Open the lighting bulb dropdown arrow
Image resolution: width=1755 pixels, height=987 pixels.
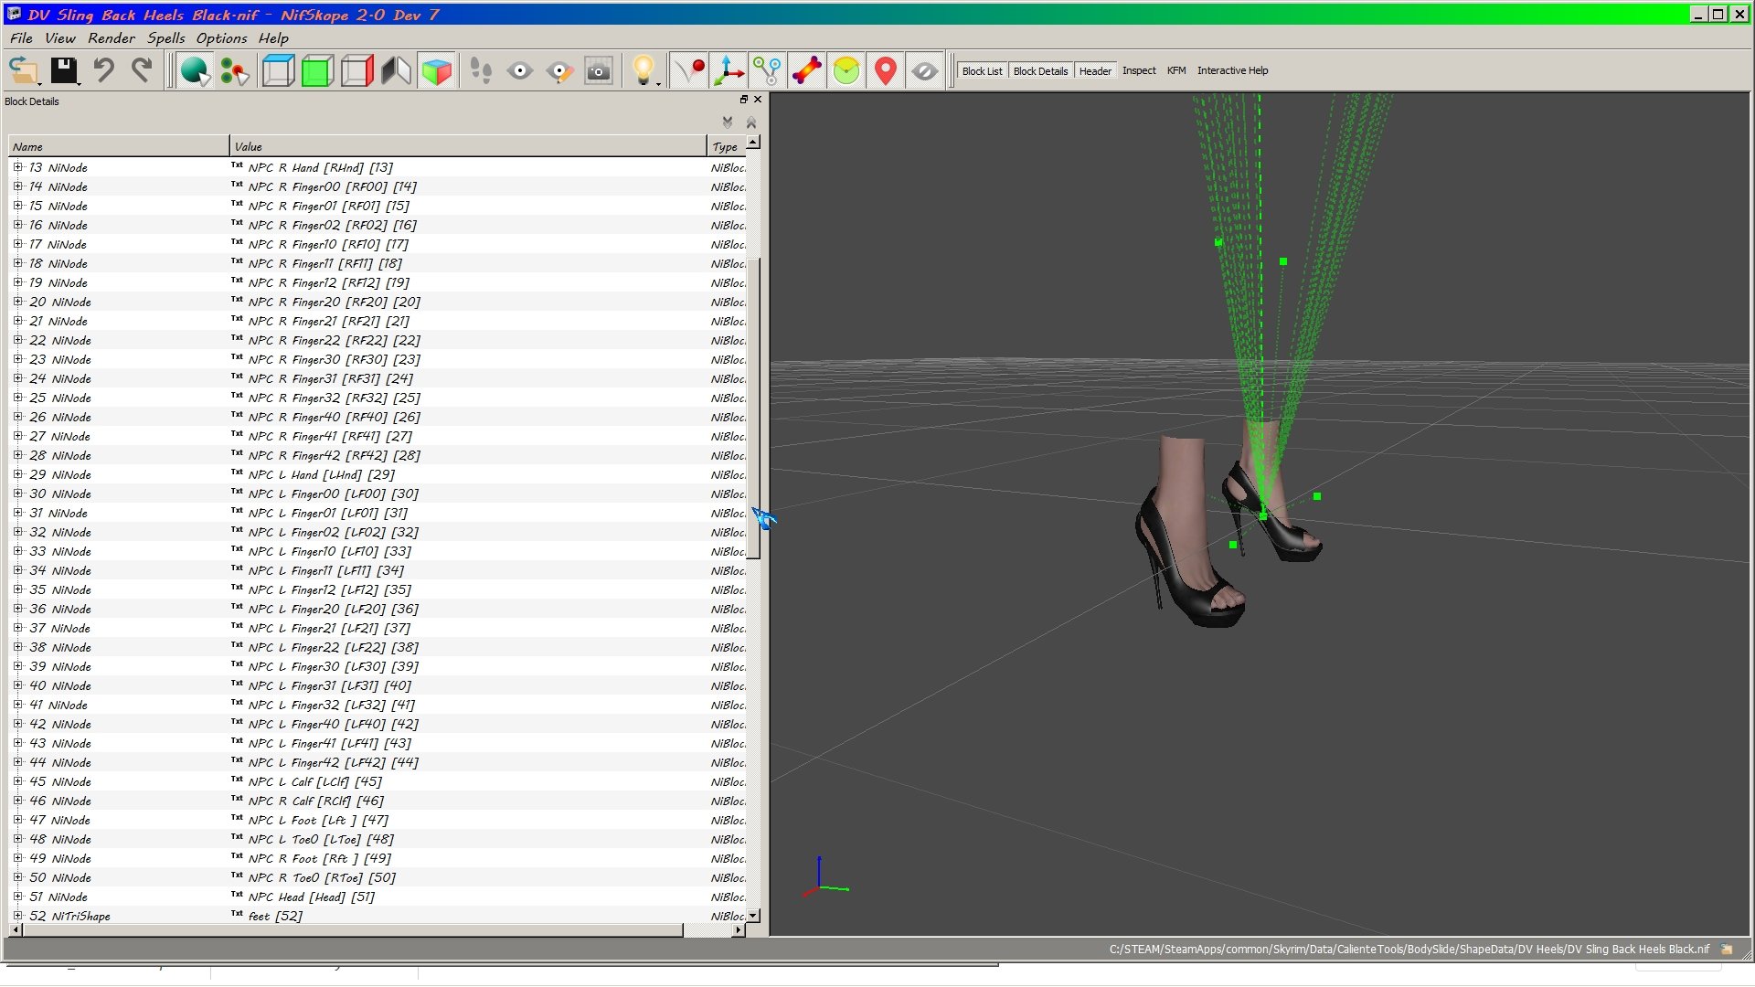659,83
